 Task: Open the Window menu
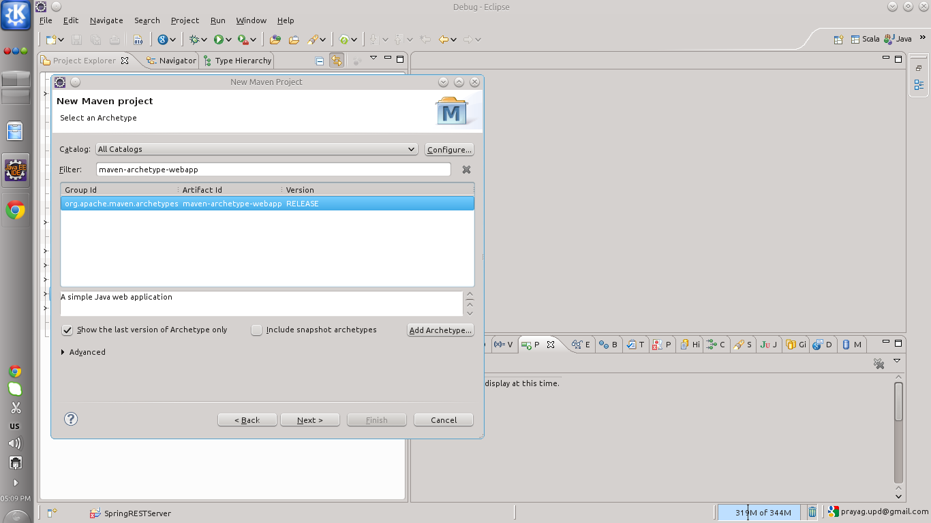pyautogui.click(x=251, y=20)
